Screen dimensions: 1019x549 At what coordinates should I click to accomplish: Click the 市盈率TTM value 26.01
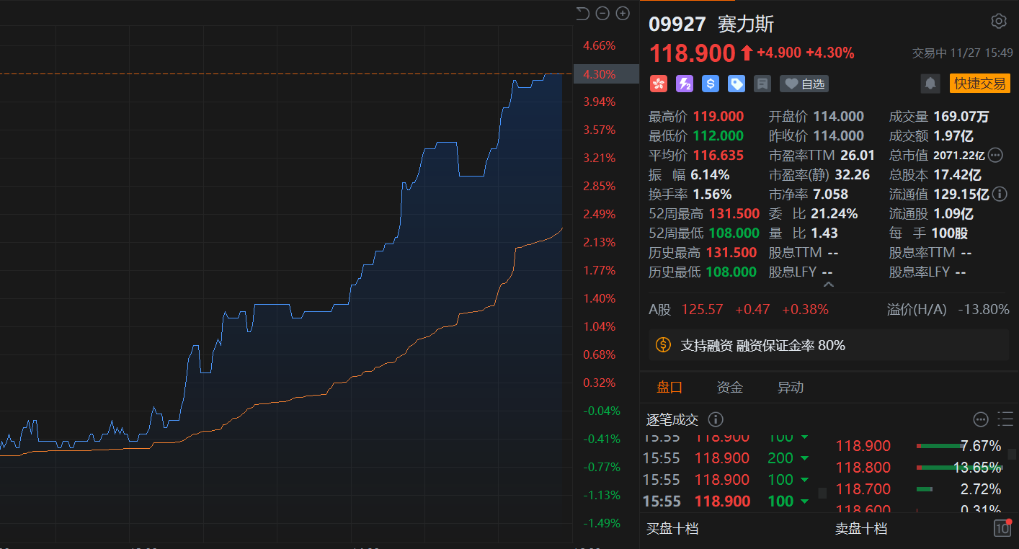point(858,155)
